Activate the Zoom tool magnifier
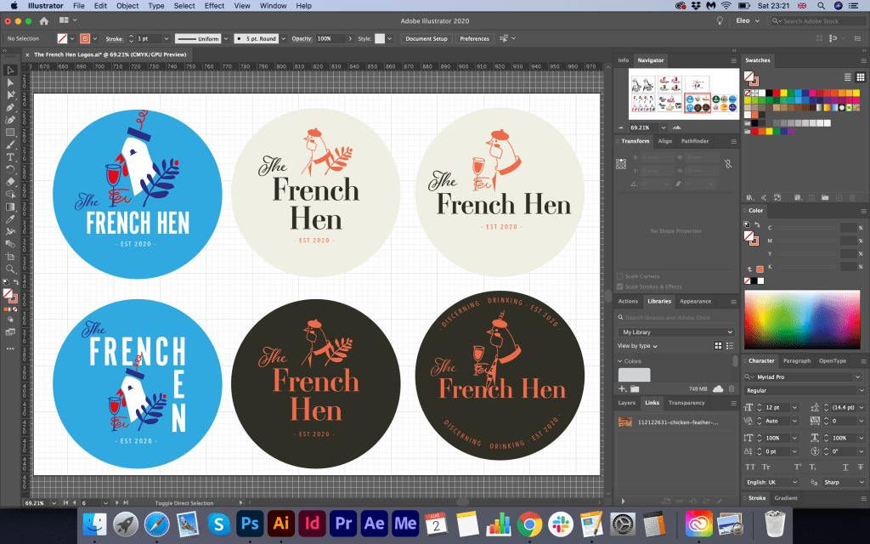Image resolution: width=870 pixels, height=544 pixels. (x=10, y=269)
